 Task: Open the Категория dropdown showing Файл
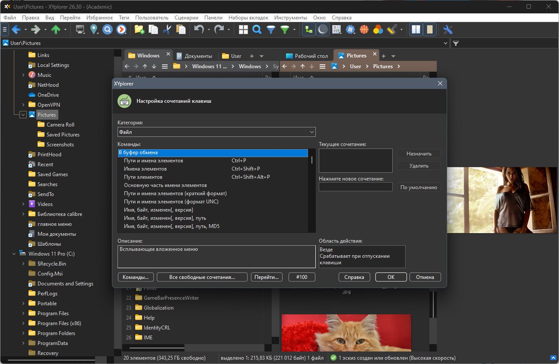tap(216, 132)
